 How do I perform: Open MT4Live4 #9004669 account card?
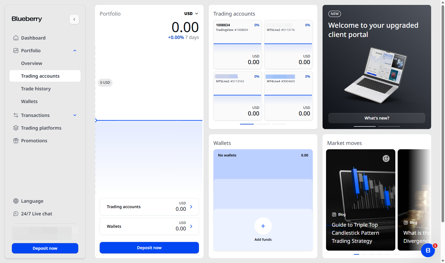(288, 96)
